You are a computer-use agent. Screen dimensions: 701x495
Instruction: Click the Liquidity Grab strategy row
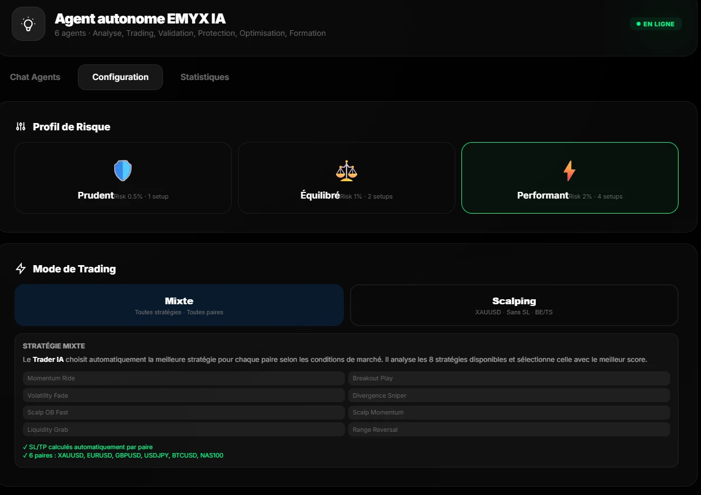(184, 430)
